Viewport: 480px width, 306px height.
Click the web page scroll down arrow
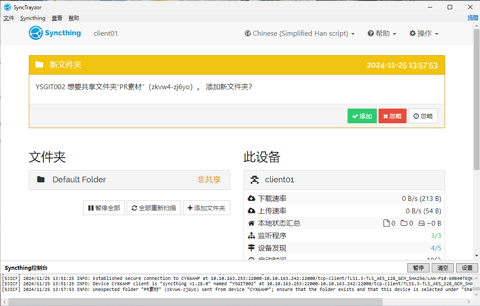pos(476,256)
